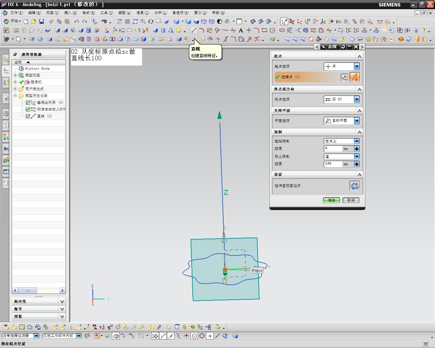Click the end distance field showing 100

(x=333, y=164)
